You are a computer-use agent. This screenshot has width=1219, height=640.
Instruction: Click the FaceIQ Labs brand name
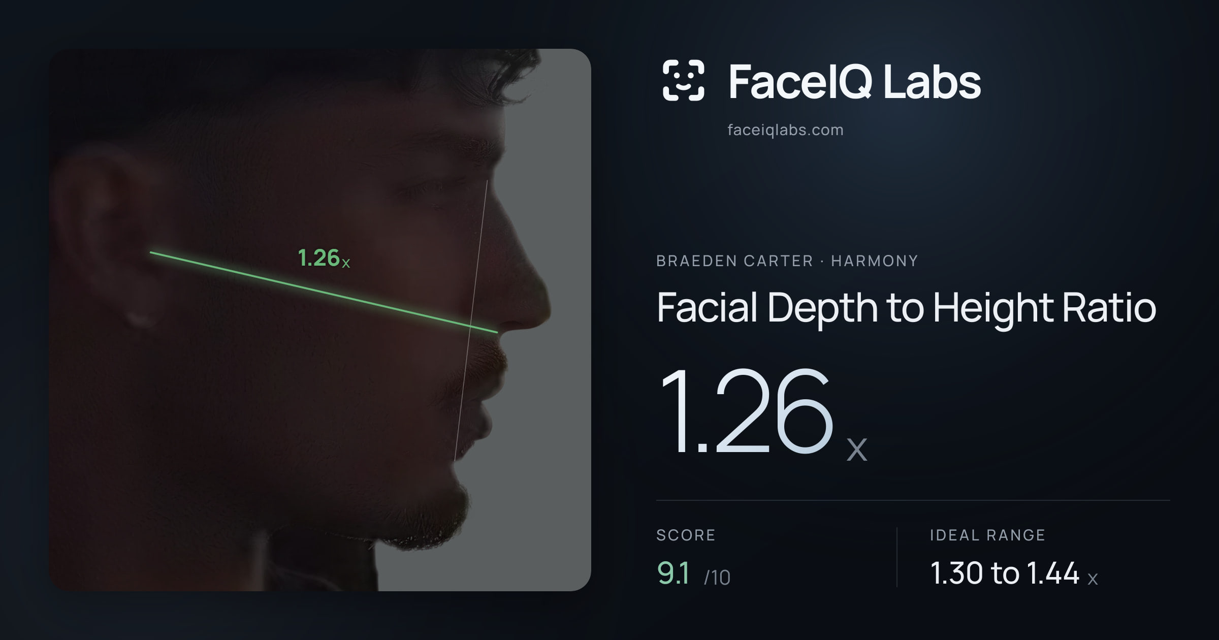point(854,82)
